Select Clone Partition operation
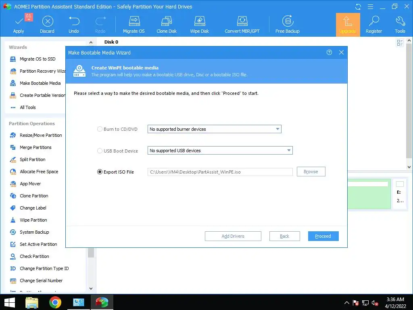Screen dimensions: 413x310 point(29,196)
